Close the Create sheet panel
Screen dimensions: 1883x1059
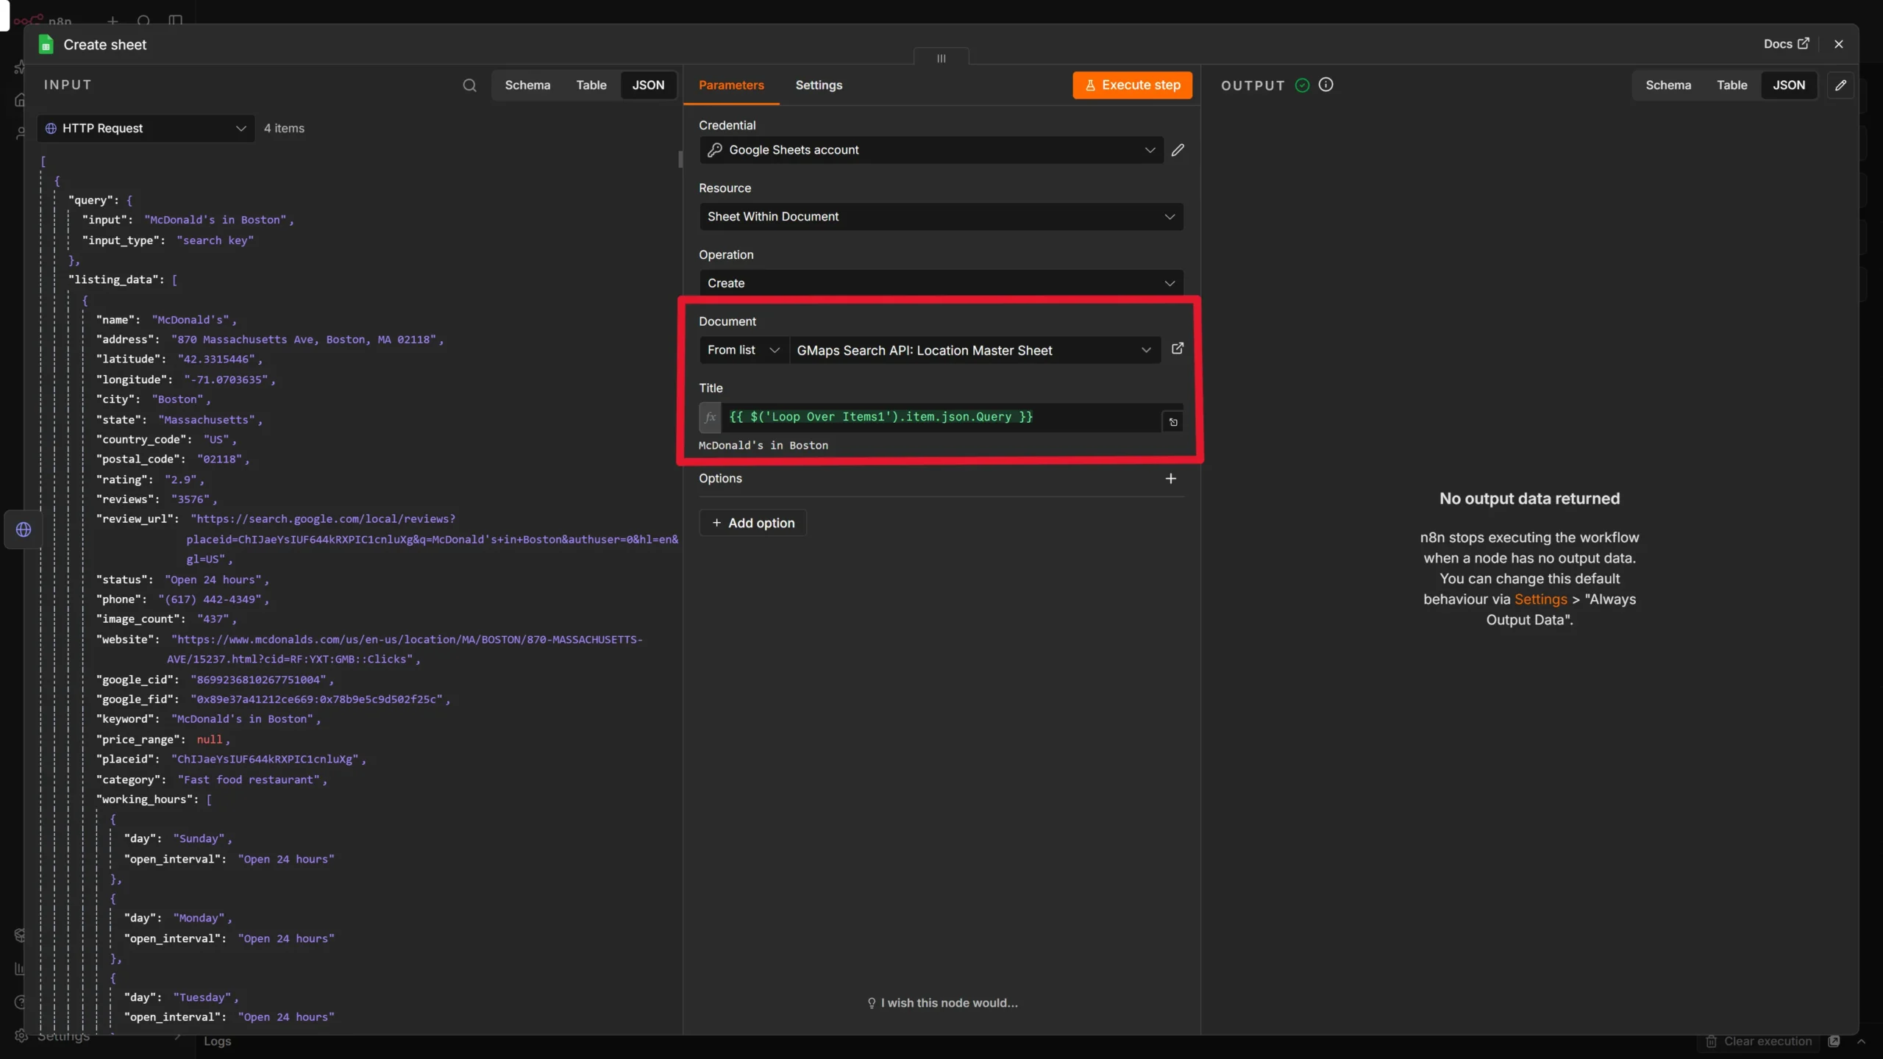click(1839, 44)
